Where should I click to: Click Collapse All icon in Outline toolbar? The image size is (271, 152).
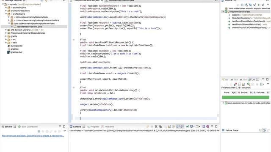click(242, 5)
